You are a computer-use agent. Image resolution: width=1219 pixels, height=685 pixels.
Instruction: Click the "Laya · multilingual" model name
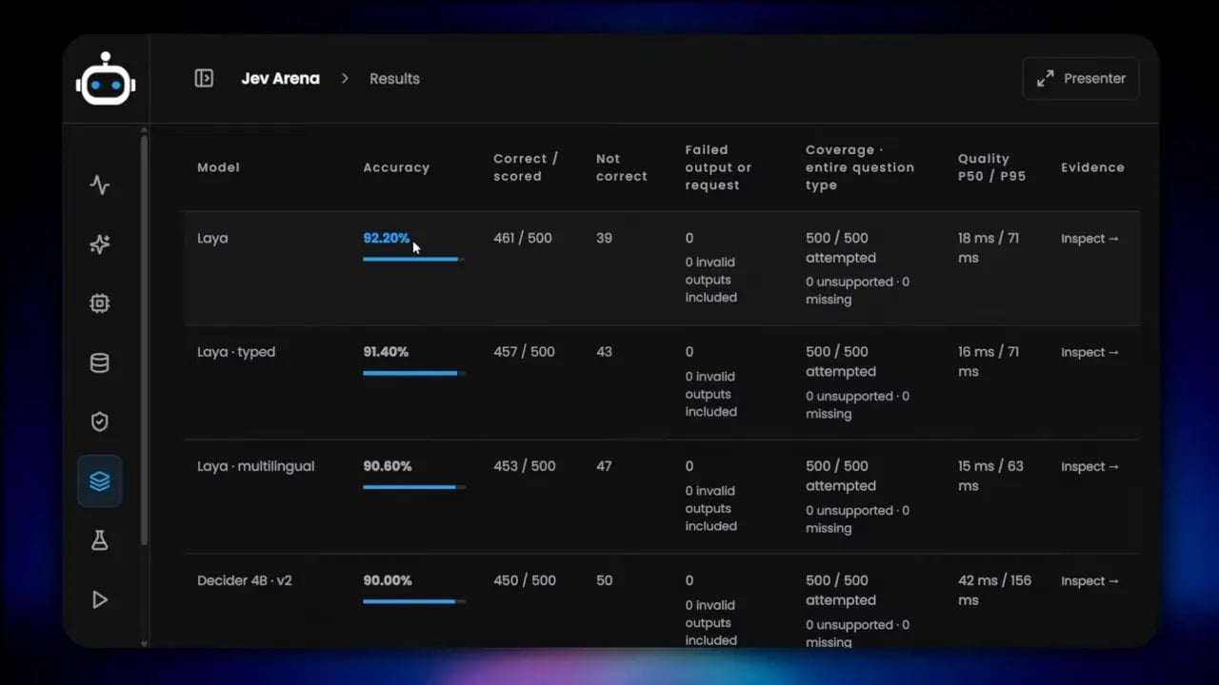click(x=255, y=466)
